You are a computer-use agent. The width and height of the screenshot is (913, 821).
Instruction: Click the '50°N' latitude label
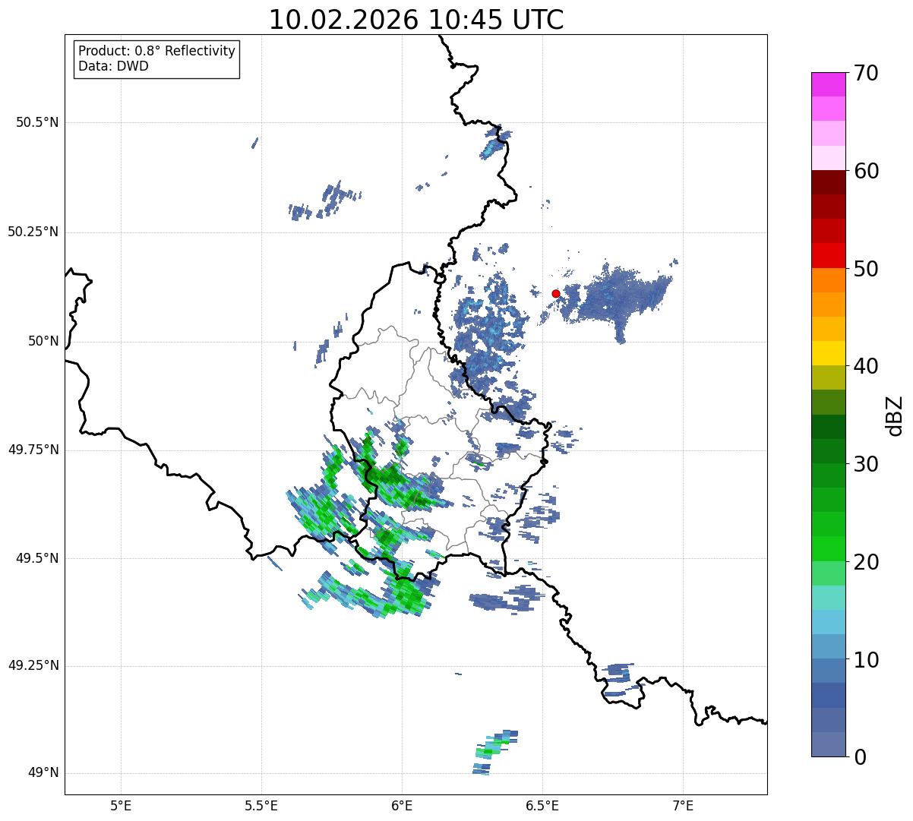pos(43,341)
